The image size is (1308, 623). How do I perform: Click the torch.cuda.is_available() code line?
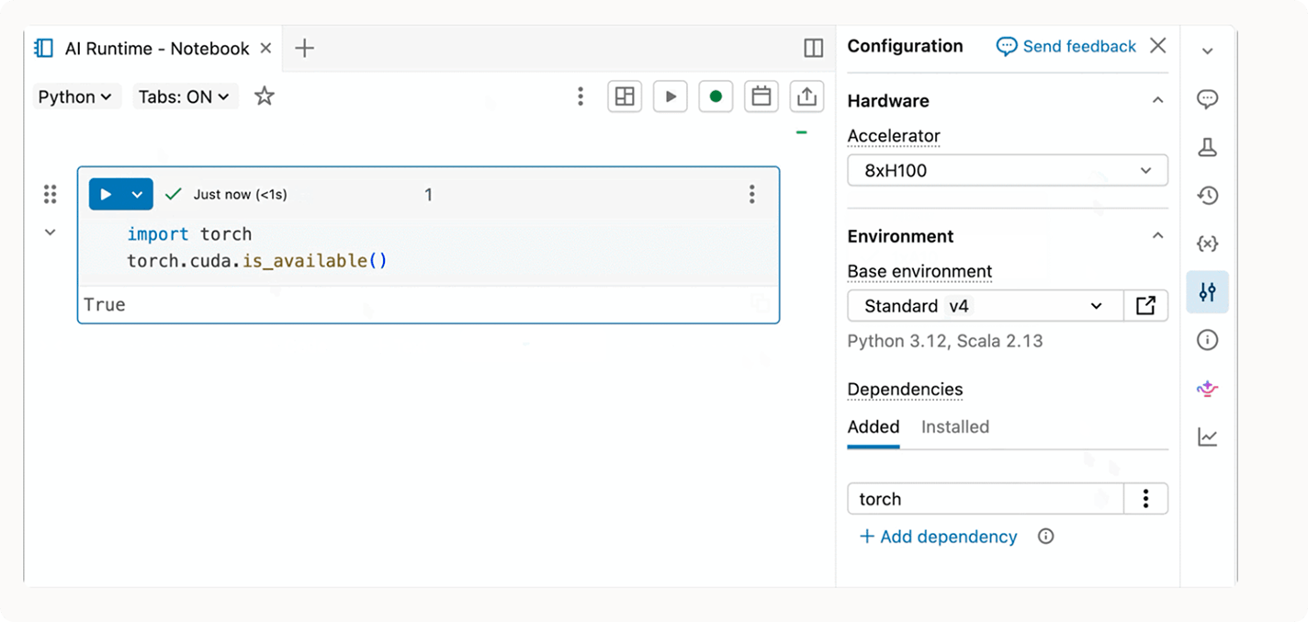point(257,261)
